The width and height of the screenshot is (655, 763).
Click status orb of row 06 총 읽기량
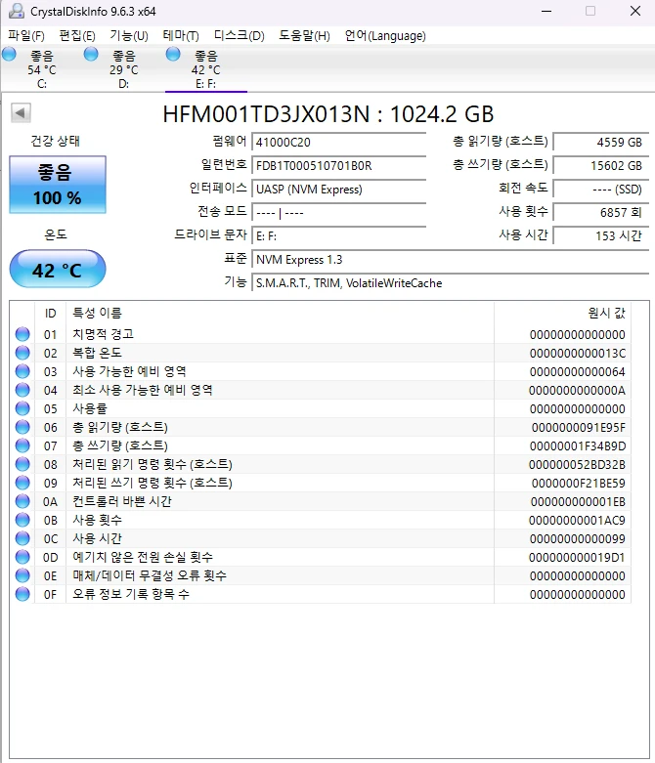[22, 427]
